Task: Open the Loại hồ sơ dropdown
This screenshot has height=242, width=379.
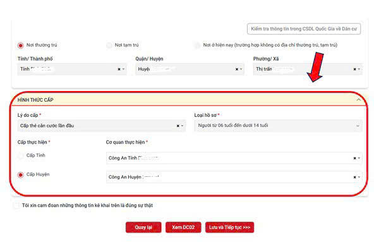Action: (278, 126)
